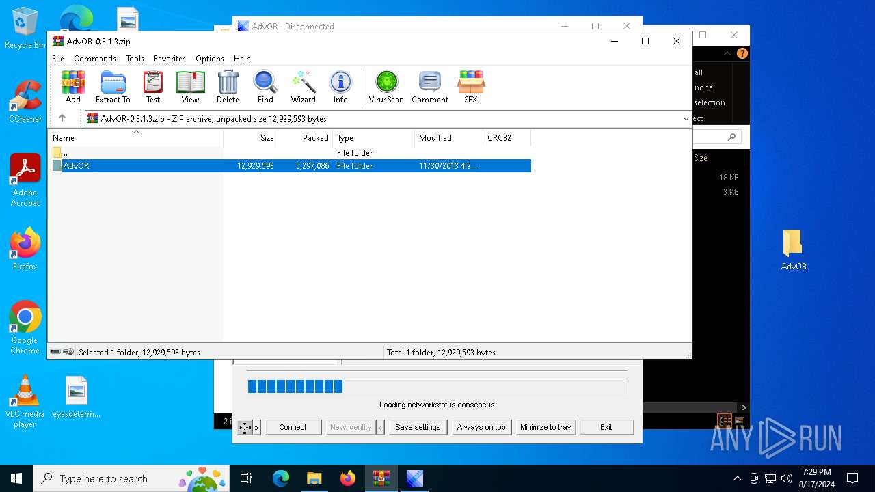Sort by Modified column header

[x=449, y=138]
